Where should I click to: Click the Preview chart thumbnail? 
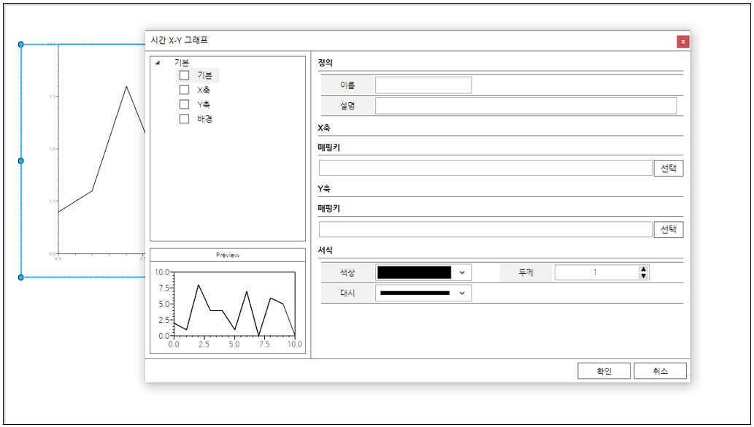pyautogui.click(x=228, y=308)
